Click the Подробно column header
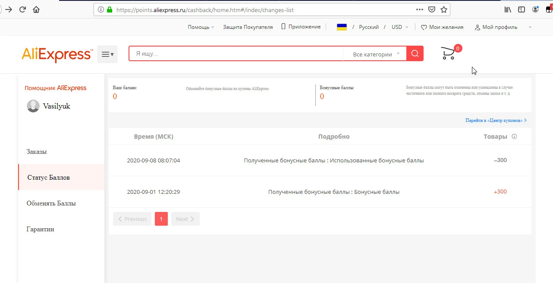Viewport: 553px width, 283px height. tap(334, 137)
